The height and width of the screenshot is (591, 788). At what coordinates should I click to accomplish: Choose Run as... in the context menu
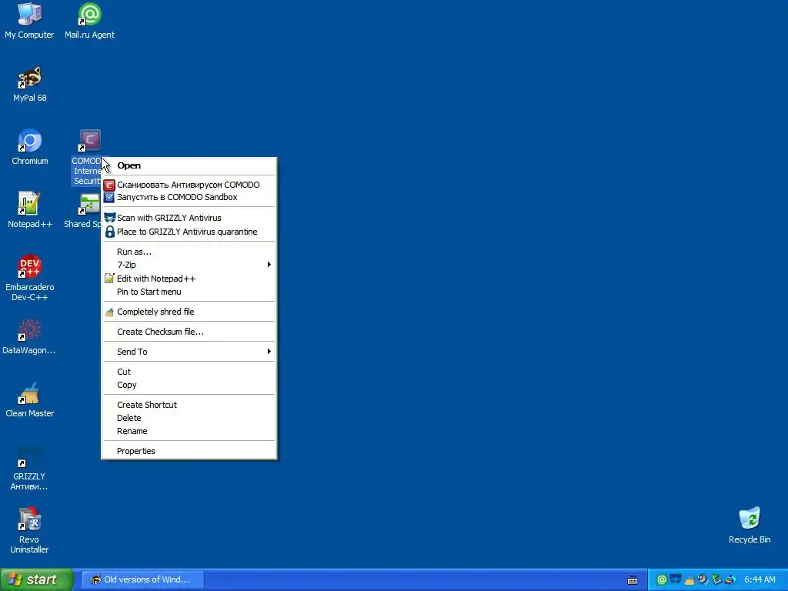click(189, 252)
